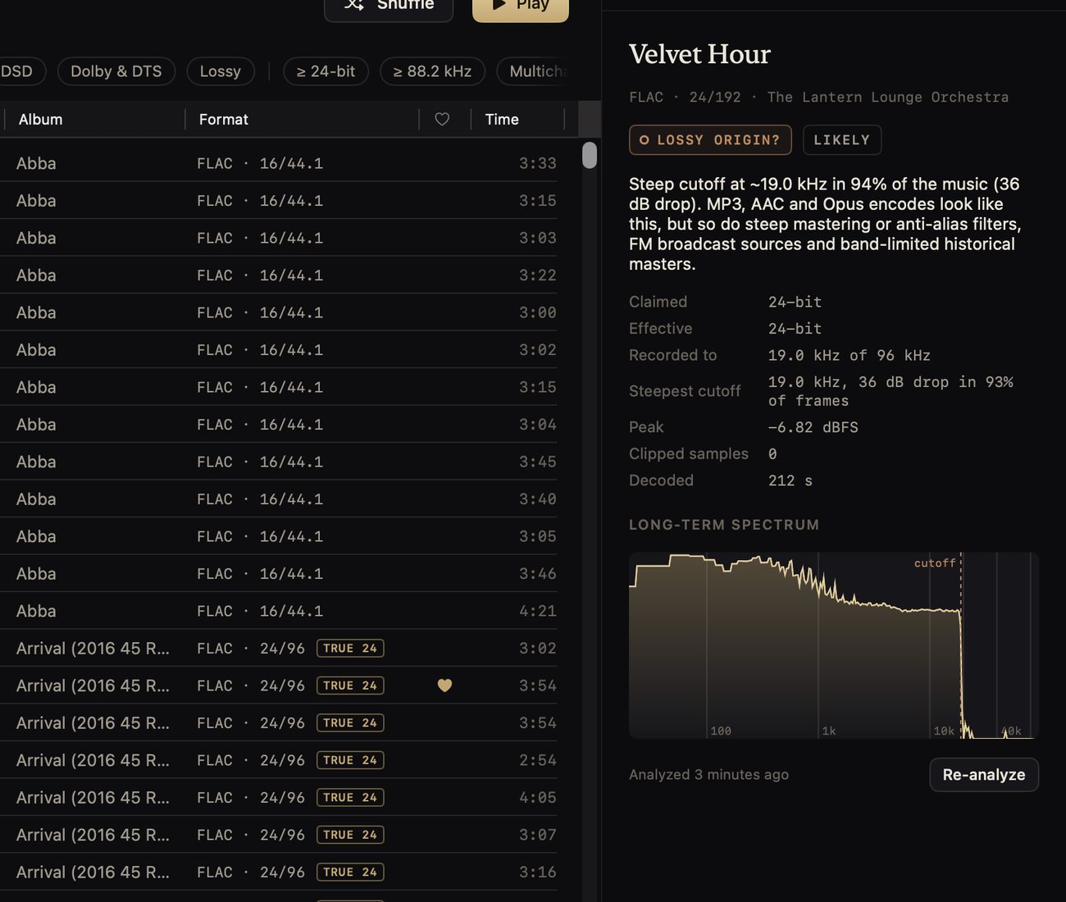Toggle the Dolby & DTS filter chip

coord(116,71)
